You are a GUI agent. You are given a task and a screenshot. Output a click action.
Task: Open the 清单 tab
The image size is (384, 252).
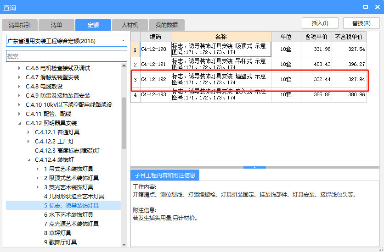[56, 25]
